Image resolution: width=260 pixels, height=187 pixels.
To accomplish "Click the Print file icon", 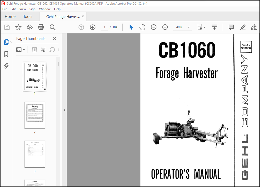I will click(41, 27).
